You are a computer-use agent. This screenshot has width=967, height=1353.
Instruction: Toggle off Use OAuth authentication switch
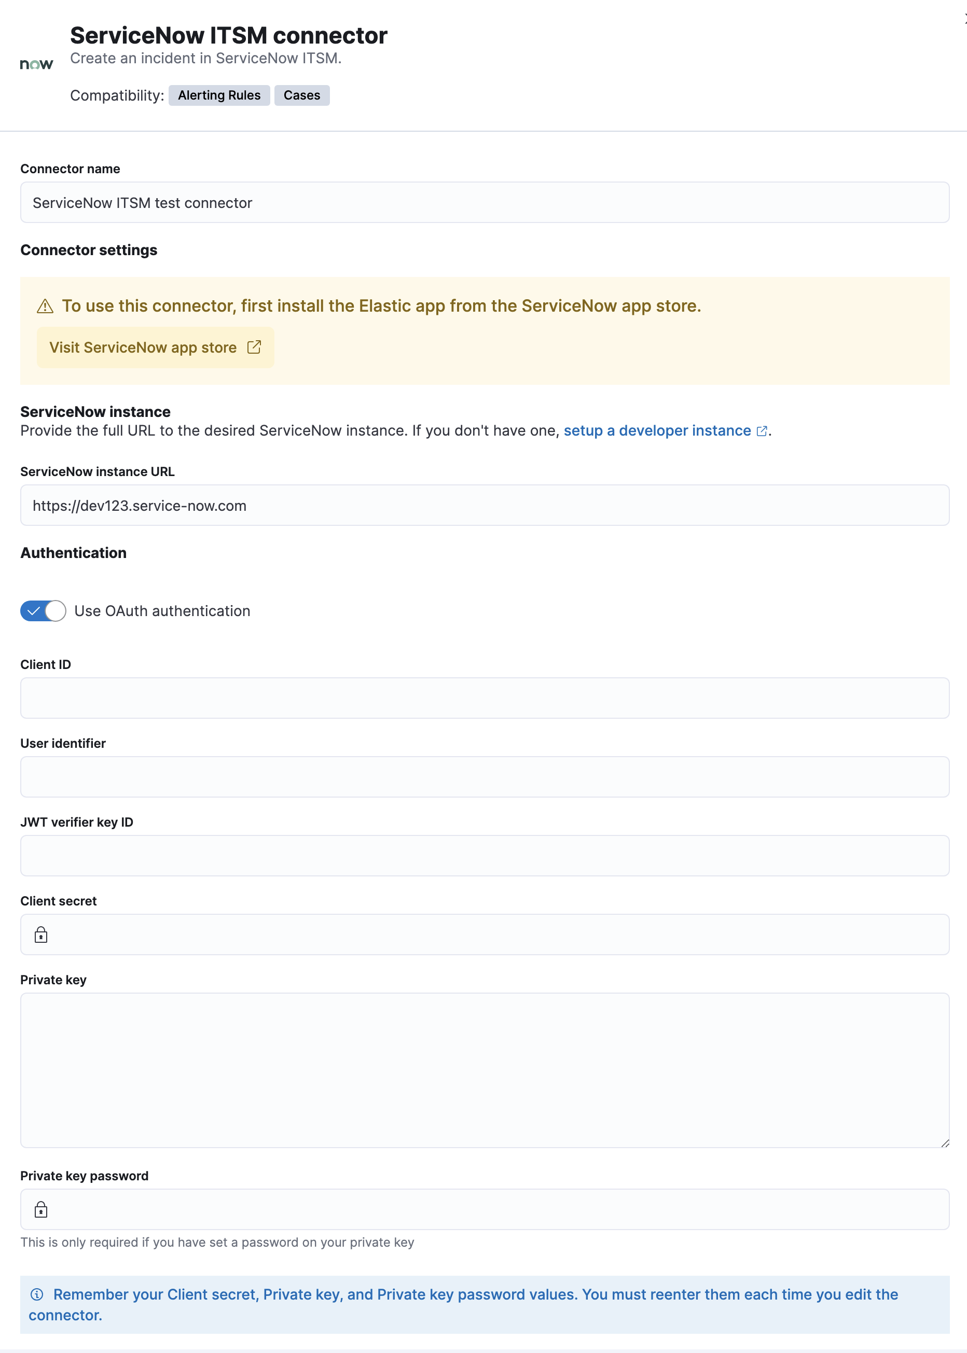click(43, 611)
